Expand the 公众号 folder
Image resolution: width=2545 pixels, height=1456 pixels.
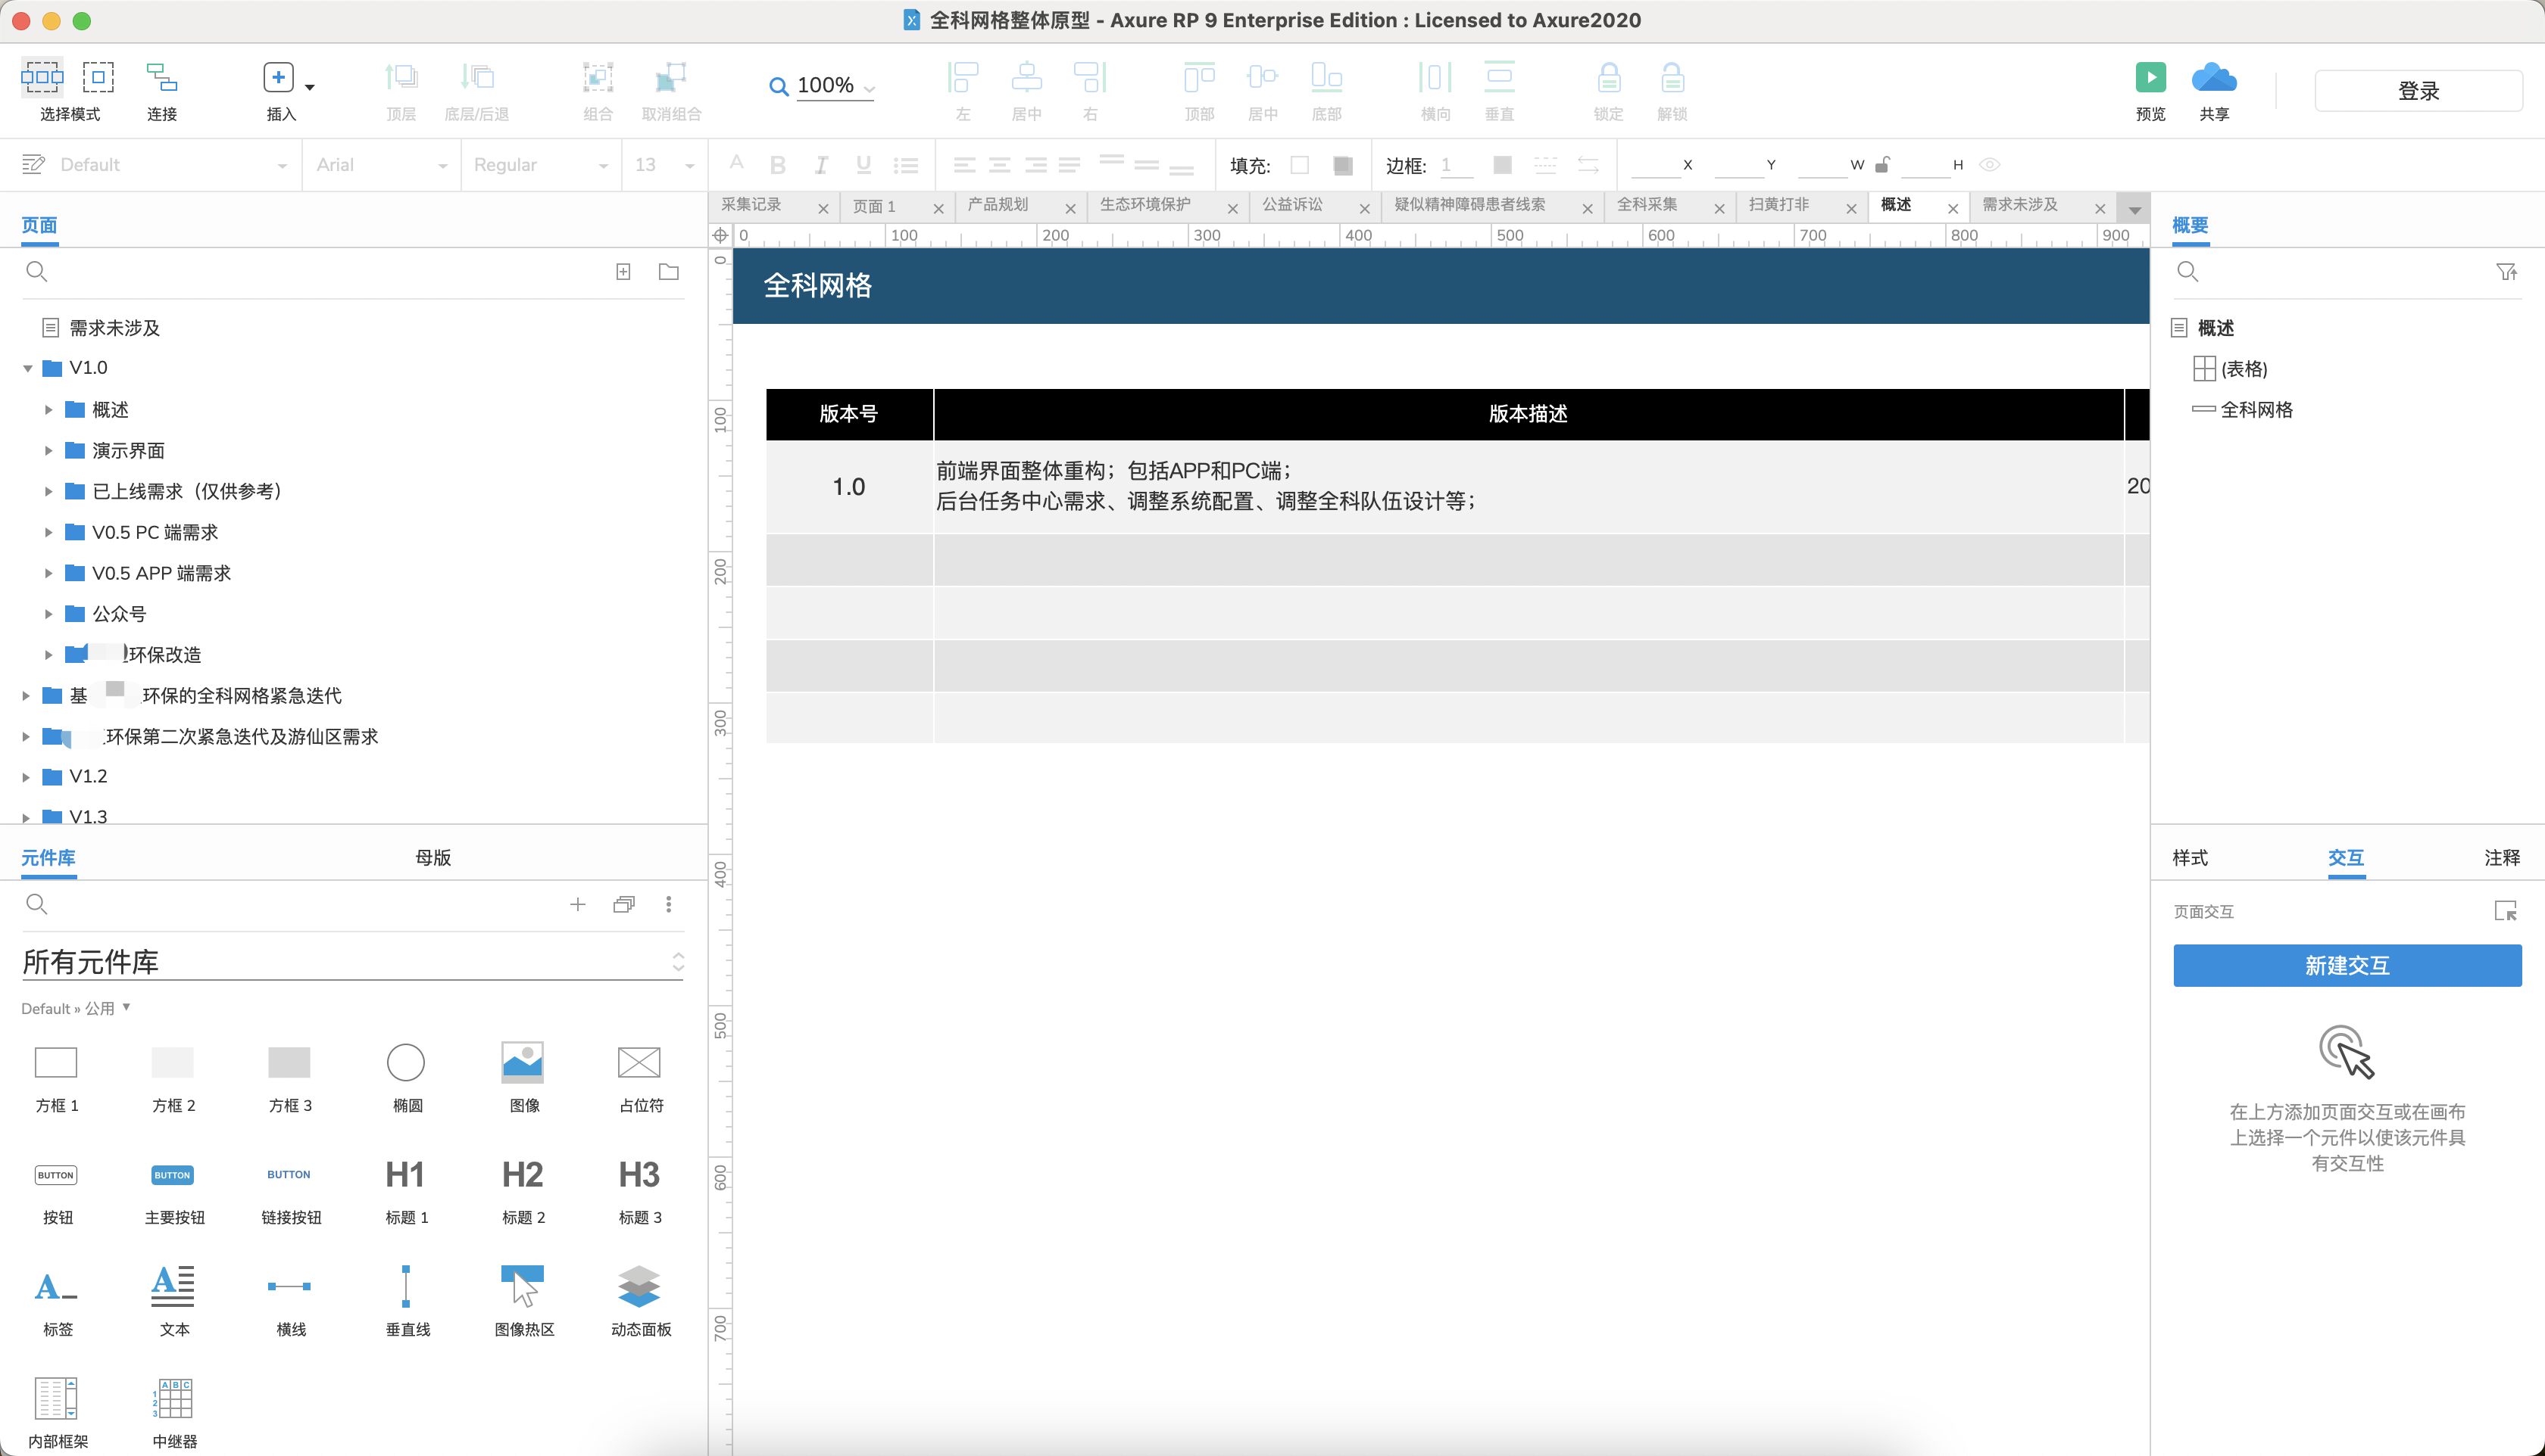48,614
